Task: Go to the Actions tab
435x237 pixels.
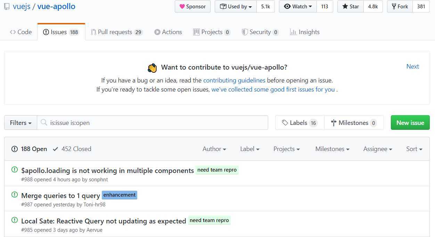Action: (168, 32)
